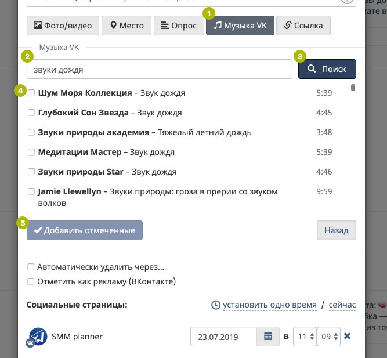Click the Поиск search button
The image size is (387, 358).
(327, 69)
